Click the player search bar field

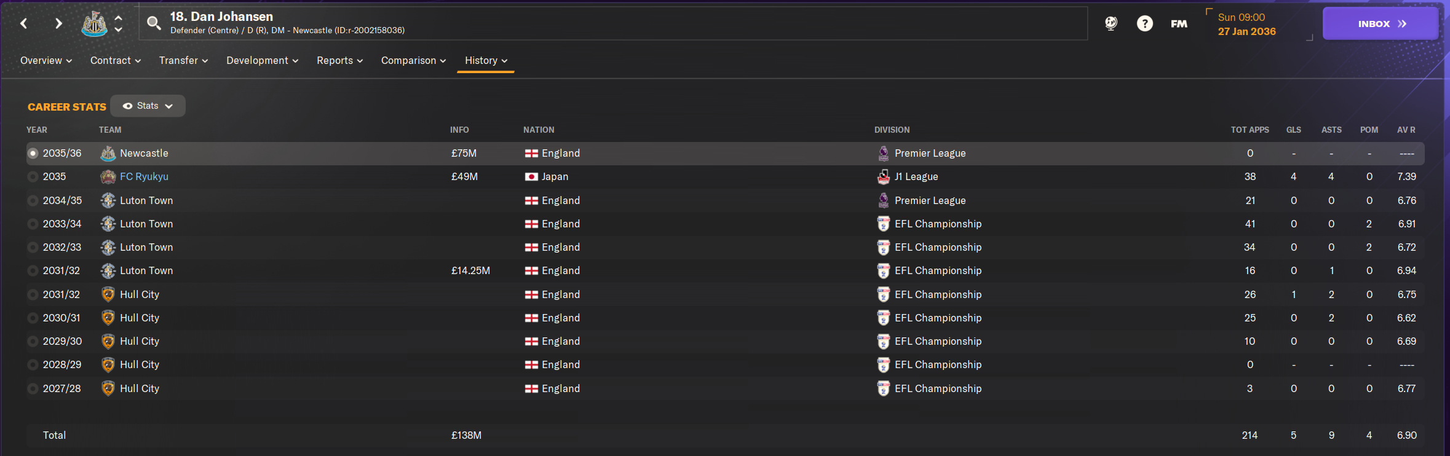pos(613,23)
